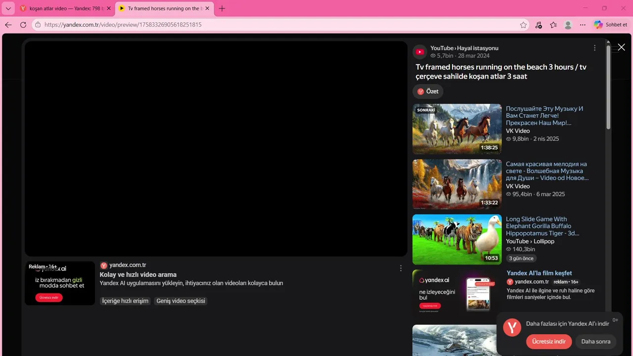
Task: Click the VK Video label with 9,8bin views
Action: (x=518, y=131)
